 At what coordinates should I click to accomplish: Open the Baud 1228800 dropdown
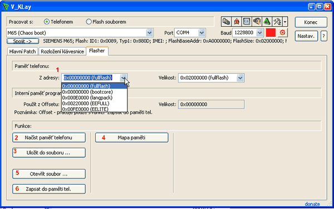(259, 33)
